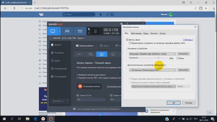Confirm recording settings with OK
Viewport: 217px width, 122px height.
click(x=174, y=103)
